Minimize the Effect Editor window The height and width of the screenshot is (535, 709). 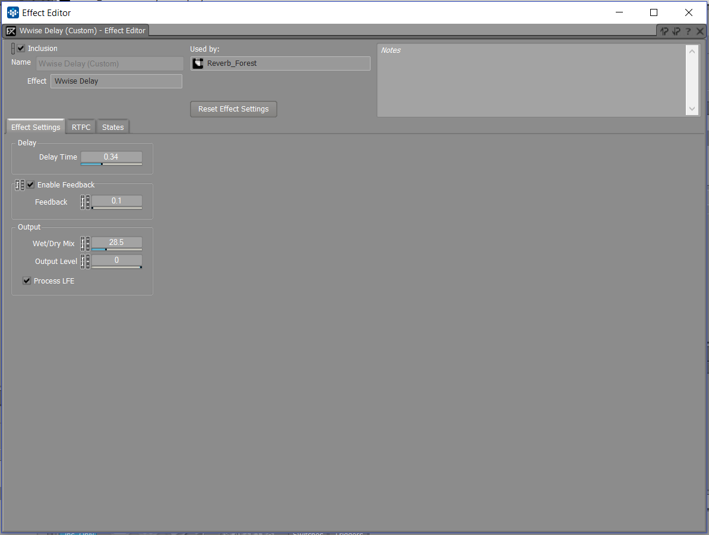click(619, 12)
